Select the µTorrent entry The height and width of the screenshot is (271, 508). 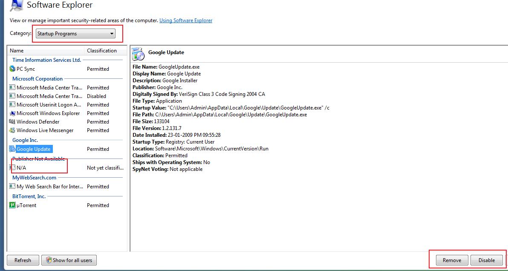click(26, 205)
